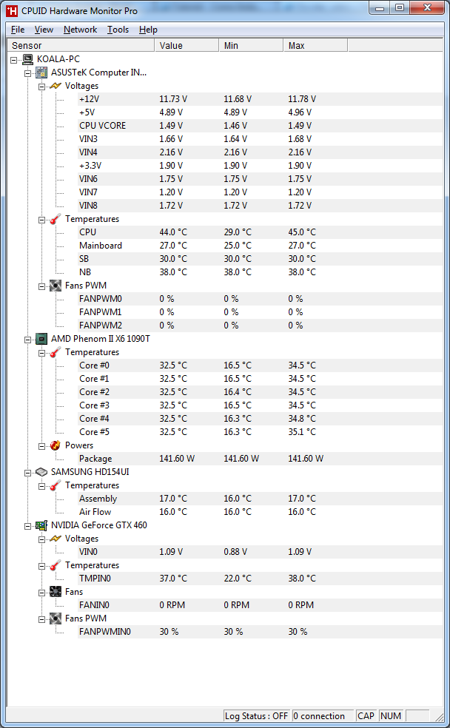Select the Mainboard temperature row
450x728 pixels.
260,246
